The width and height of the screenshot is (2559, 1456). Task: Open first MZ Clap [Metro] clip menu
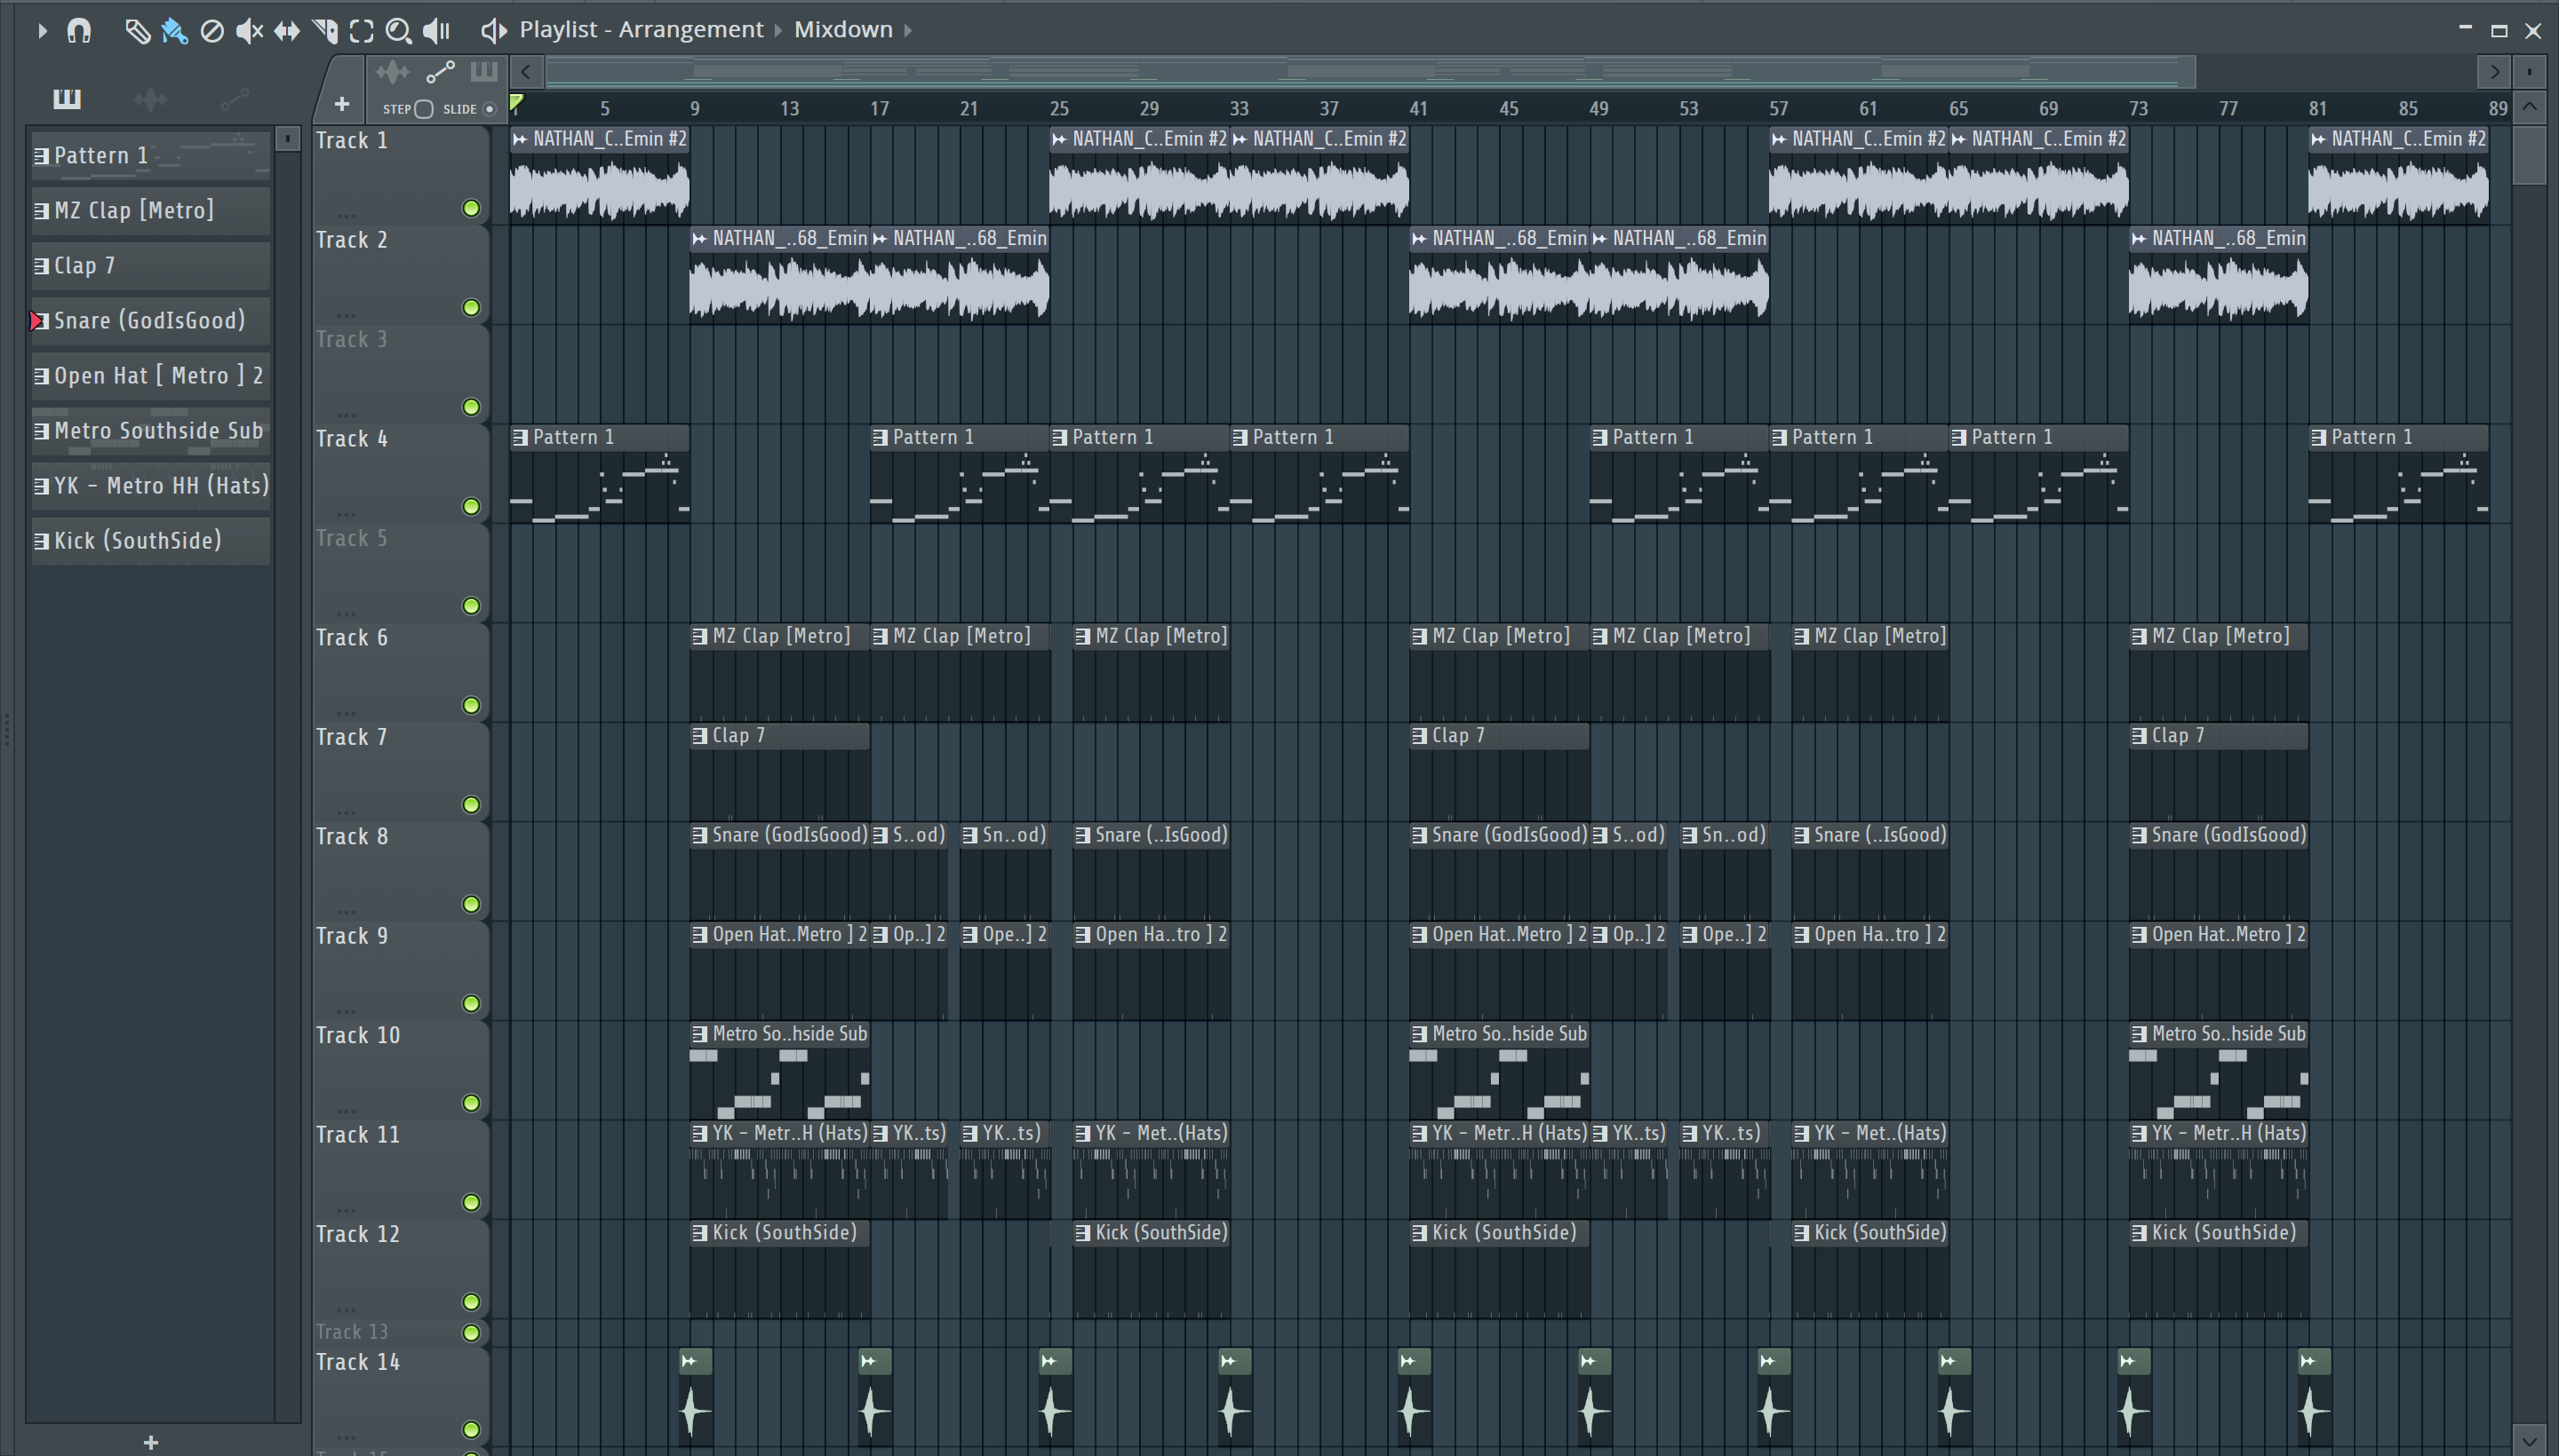(x=700, y=636)
